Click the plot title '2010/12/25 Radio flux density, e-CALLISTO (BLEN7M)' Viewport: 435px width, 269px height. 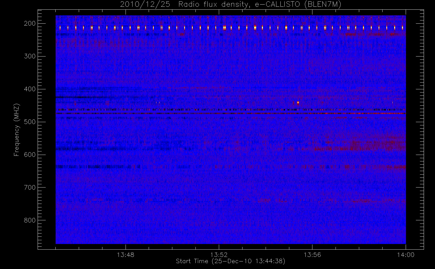pyautogui.click(x=231, y=5)
